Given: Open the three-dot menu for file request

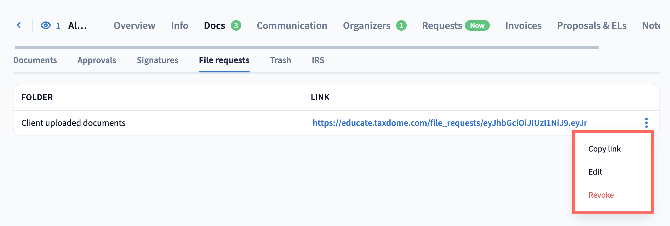Looking at the screenshot, I should tap(646, 123).
